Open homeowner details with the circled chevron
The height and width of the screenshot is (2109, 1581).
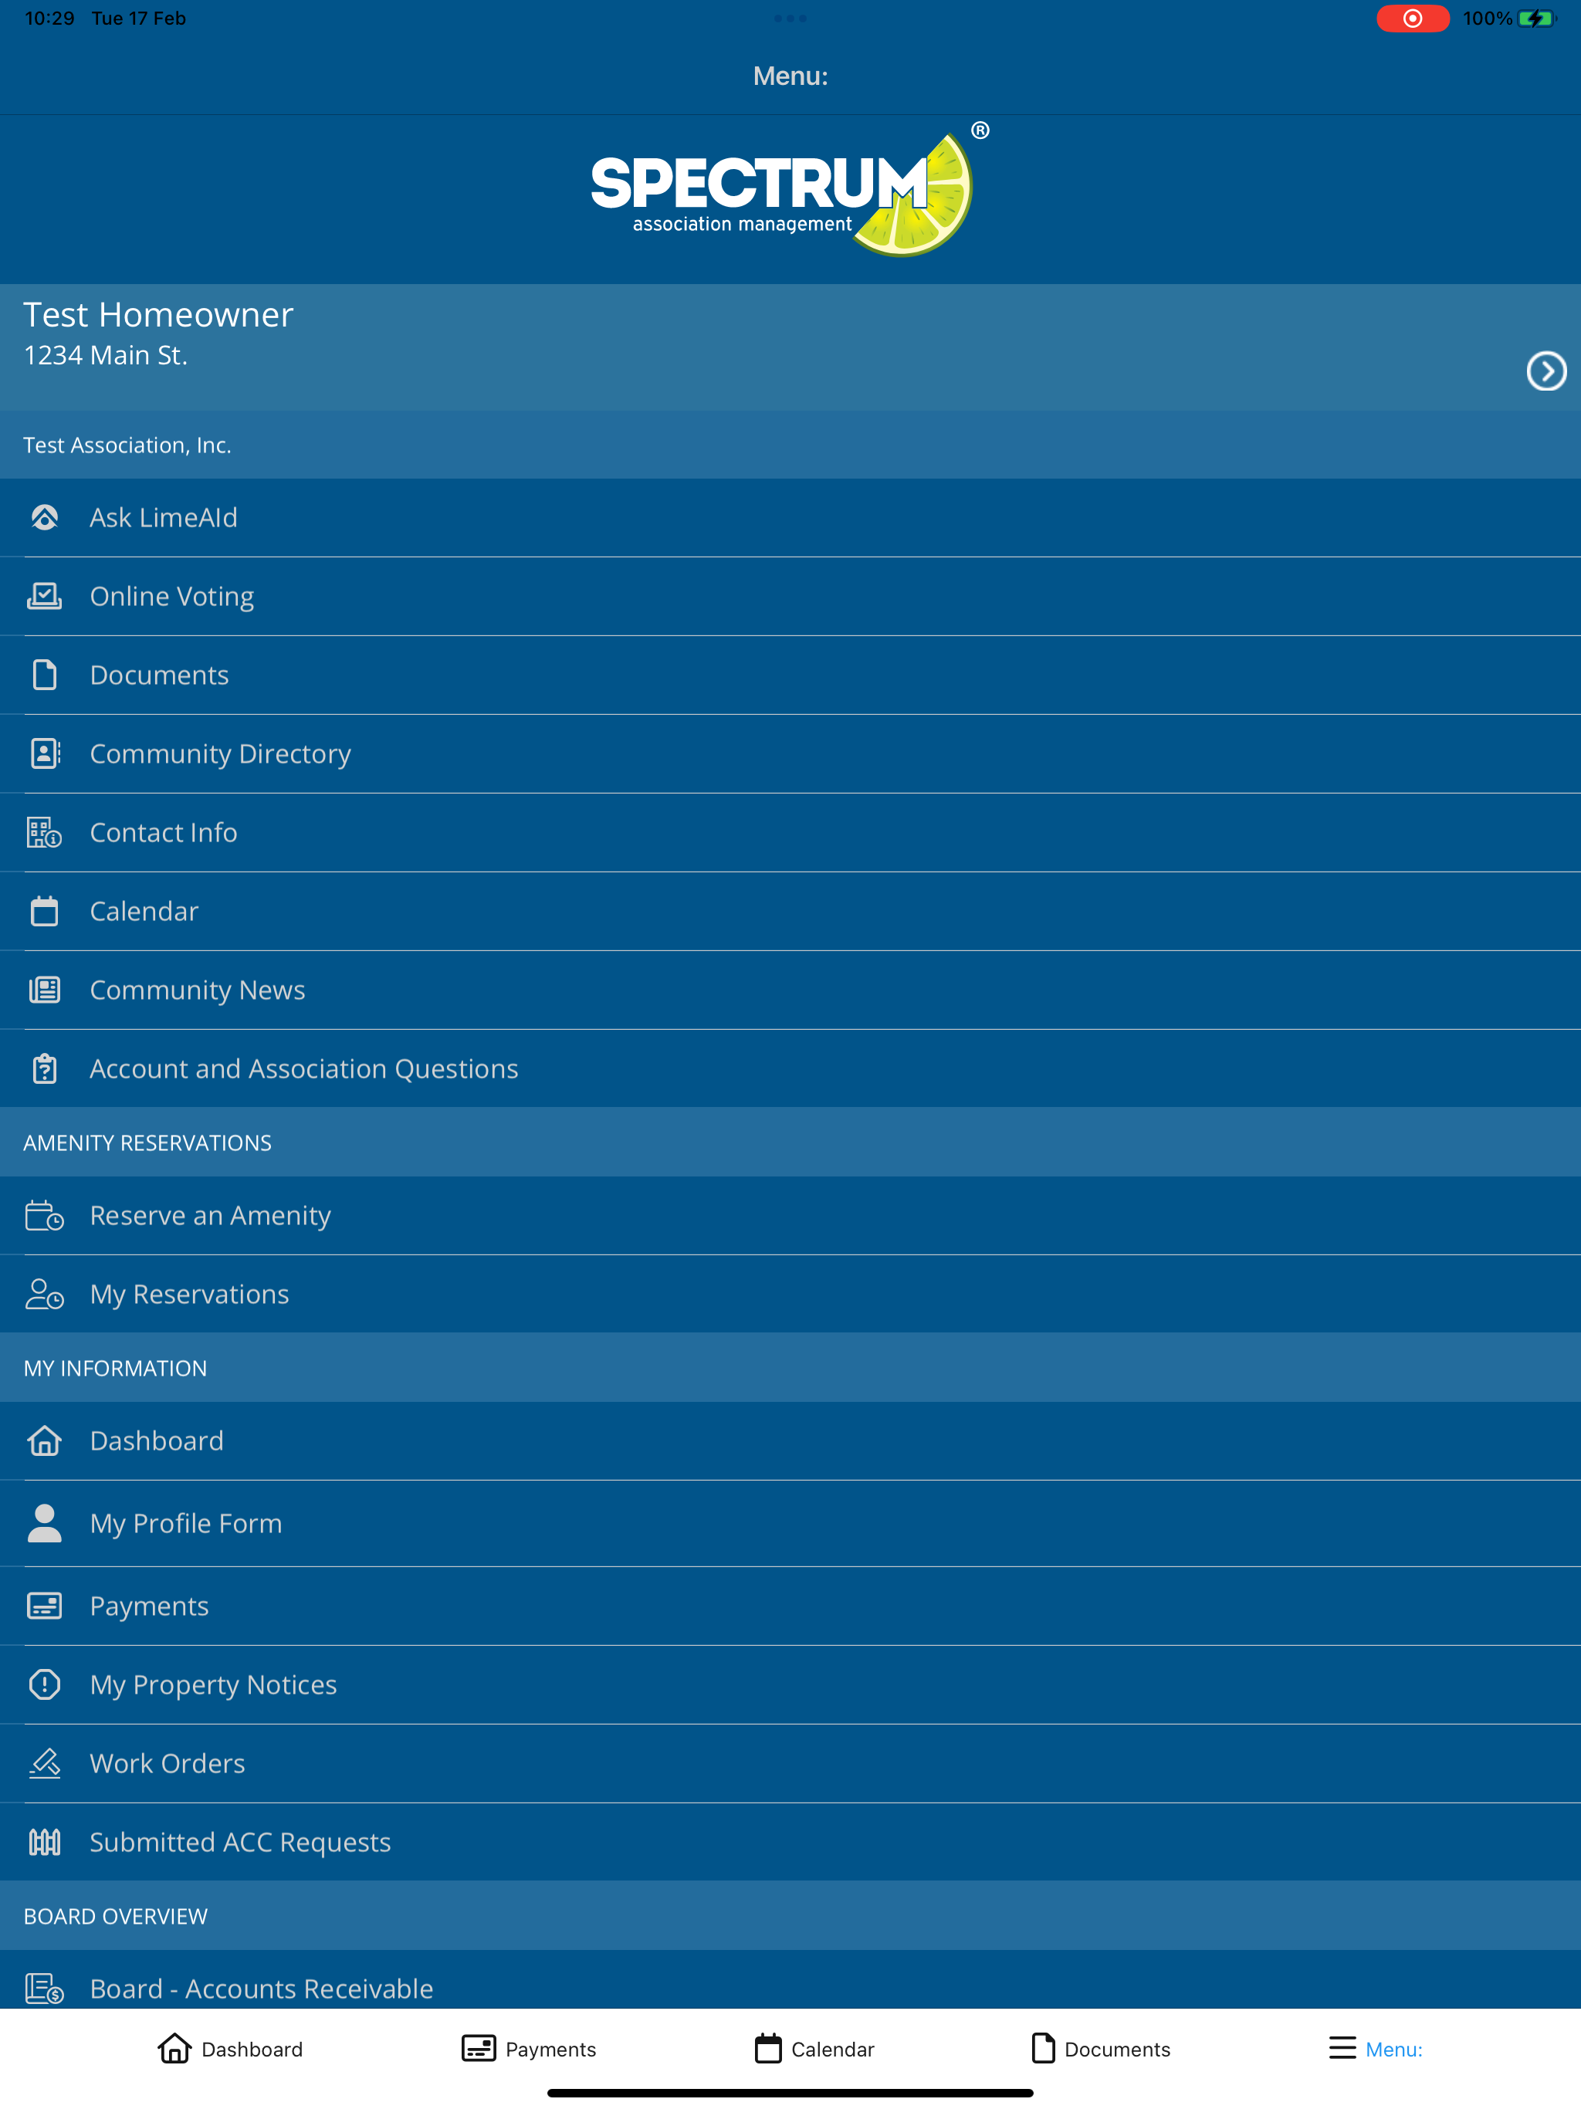pyautogui.click(x=1545, y=371)
